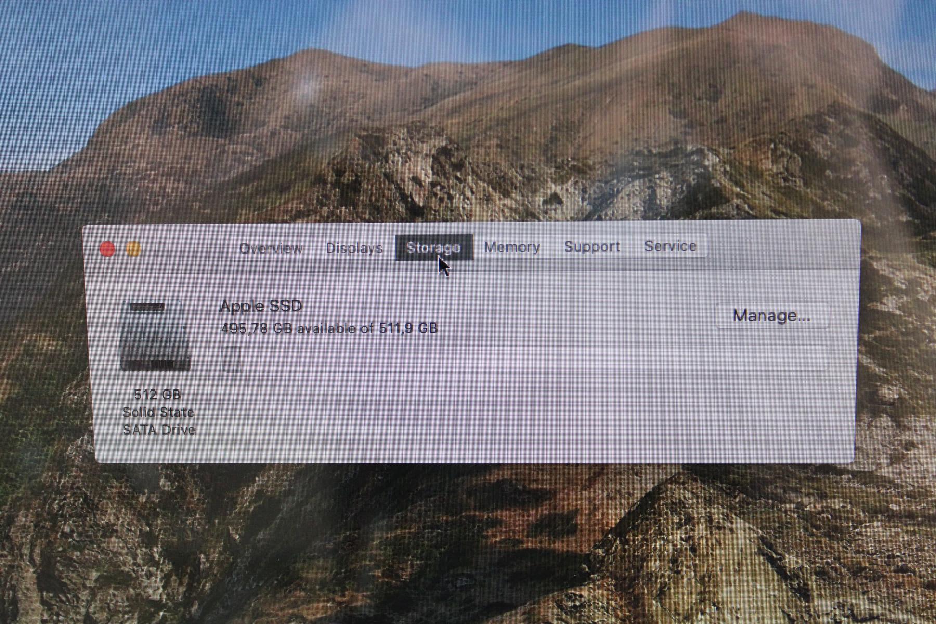Minimize the window with the yellow button
936x624 pixels.
pyautogui.click(x=134, y=250)
